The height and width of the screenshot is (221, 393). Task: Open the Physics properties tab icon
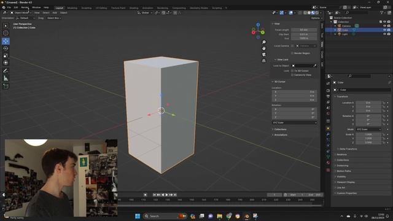pyautogui.click(x=328, y=145)
